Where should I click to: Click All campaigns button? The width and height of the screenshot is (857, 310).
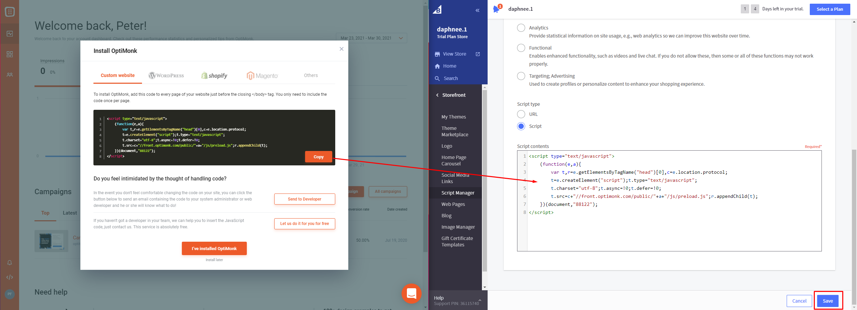388,191
